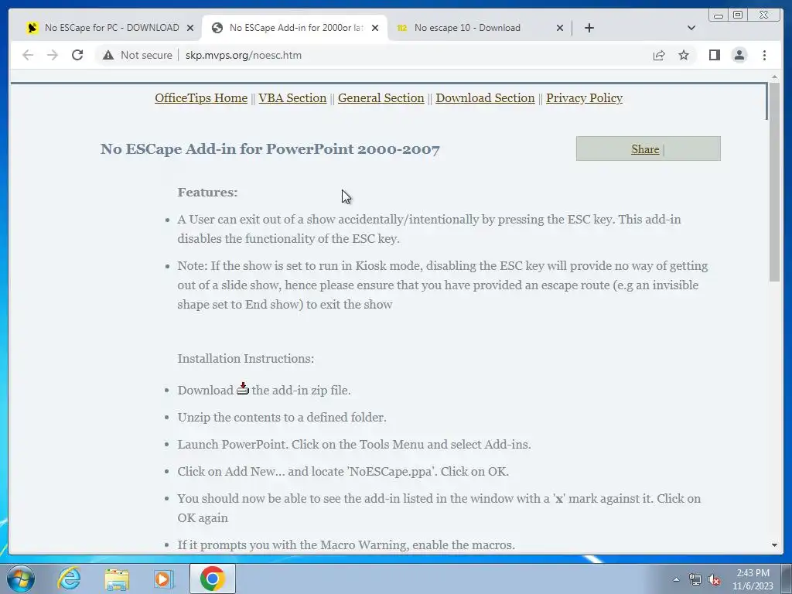Bookmark this page with the star icon
Image resolution: width=792 pixels, height=594 pixels.
click(684, 55)
